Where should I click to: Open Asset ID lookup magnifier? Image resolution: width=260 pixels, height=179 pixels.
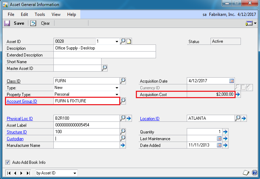pyautogui.click(x=123, y=41)
